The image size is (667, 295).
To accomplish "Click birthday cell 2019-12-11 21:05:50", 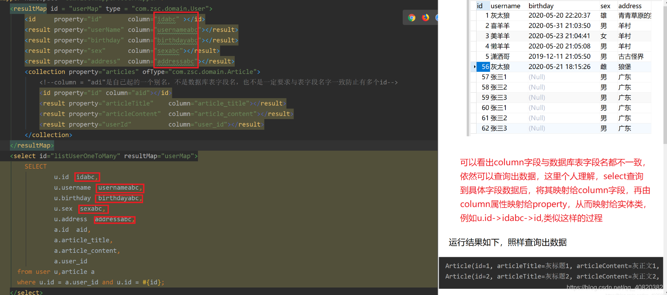I will pos(560,56).
